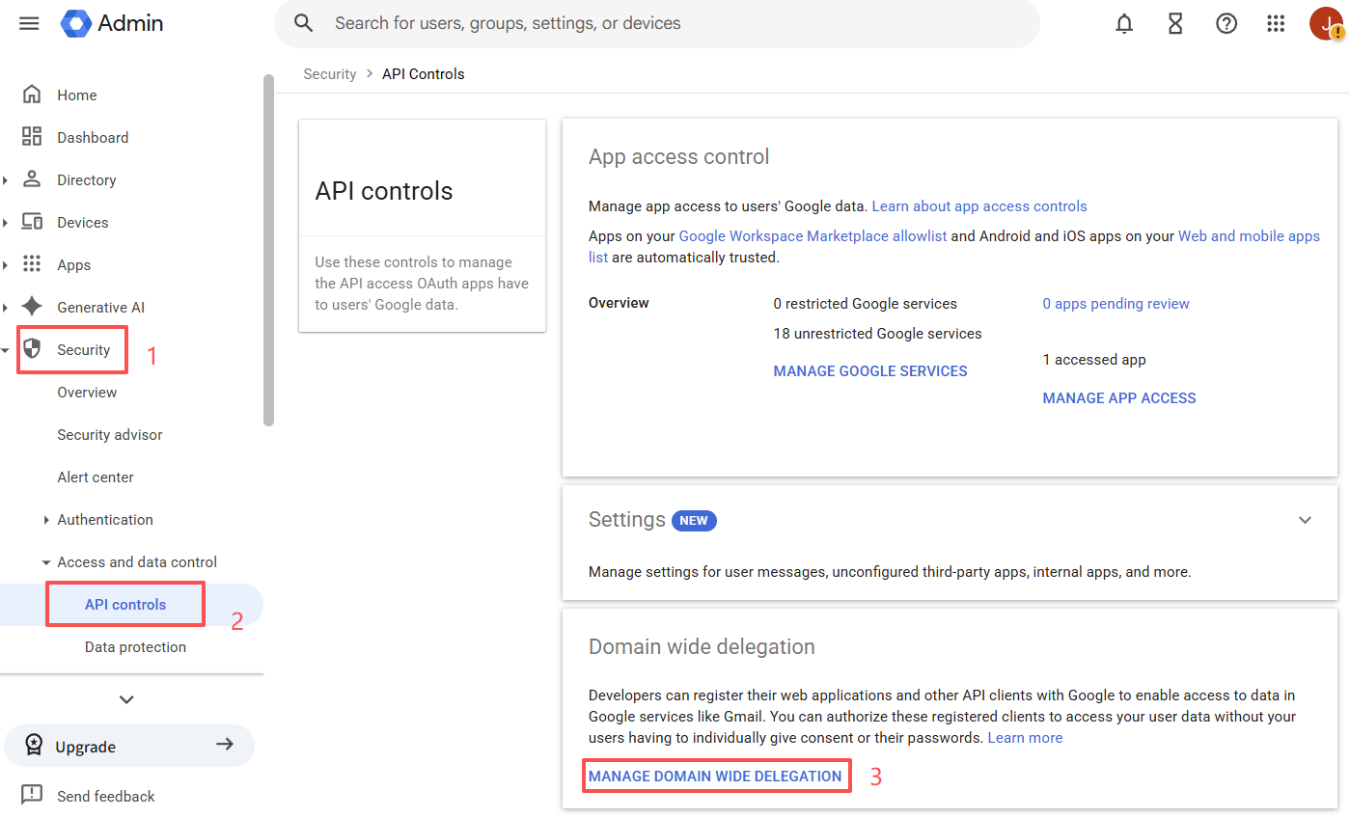Open Google Workspace Marketplace allowlist link
Image resolution: width=1350 pixels, height=818 pixels.
(x=813, y=235)
